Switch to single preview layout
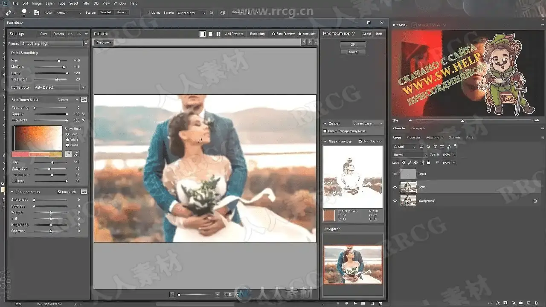The height and width of the screenshot is (307, 546). [x=203, y=34]
